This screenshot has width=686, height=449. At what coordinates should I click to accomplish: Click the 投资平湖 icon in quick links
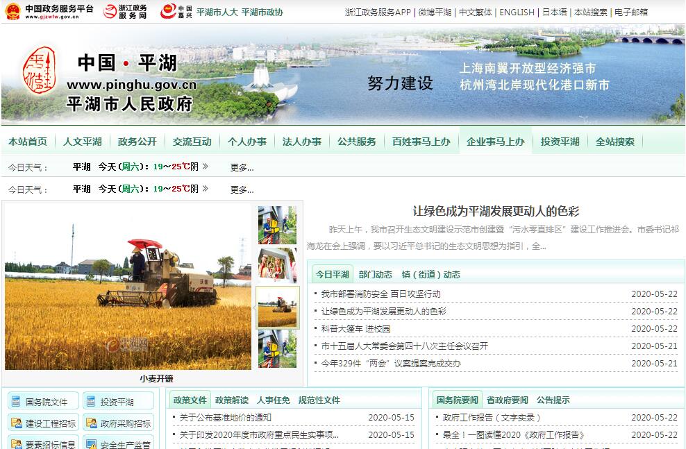coord(91,401)
